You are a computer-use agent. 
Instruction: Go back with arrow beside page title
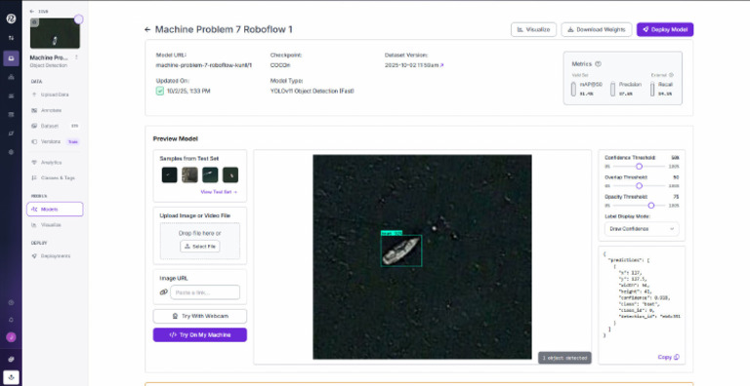(147, 29)
